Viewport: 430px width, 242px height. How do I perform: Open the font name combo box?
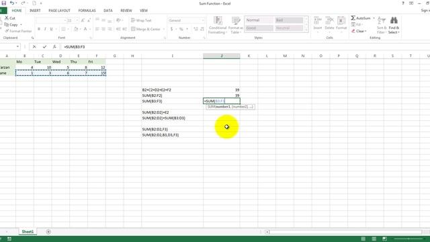click(x=51, y=20)
